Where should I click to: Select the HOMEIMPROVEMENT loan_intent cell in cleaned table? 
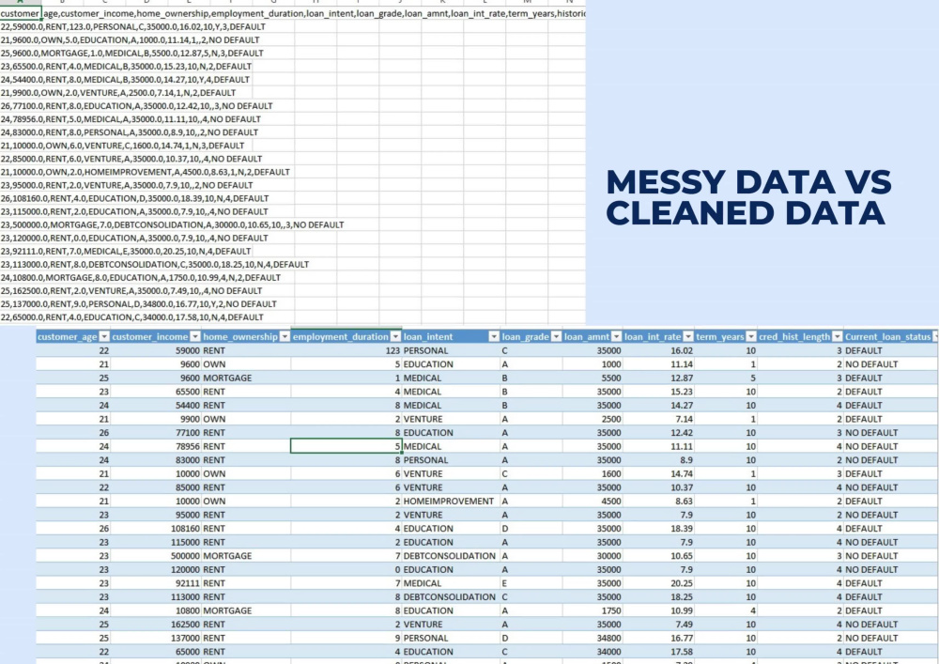click(451, 502)
